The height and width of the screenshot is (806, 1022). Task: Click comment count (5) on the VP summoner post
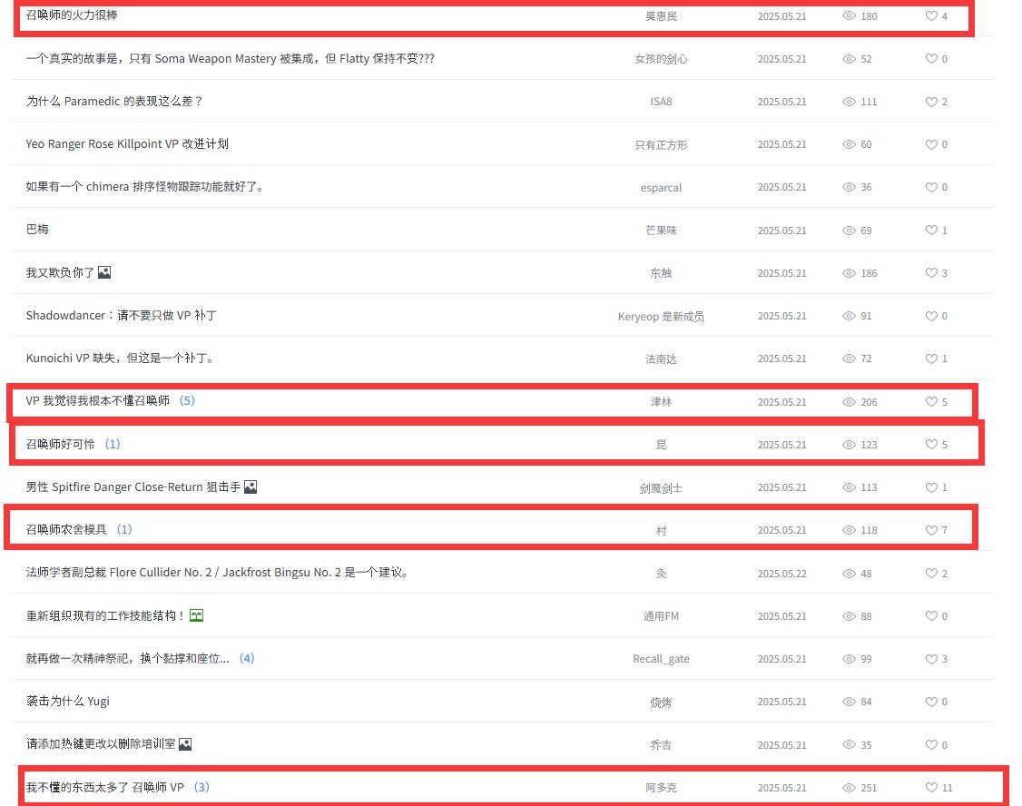[x=187, y=400]
